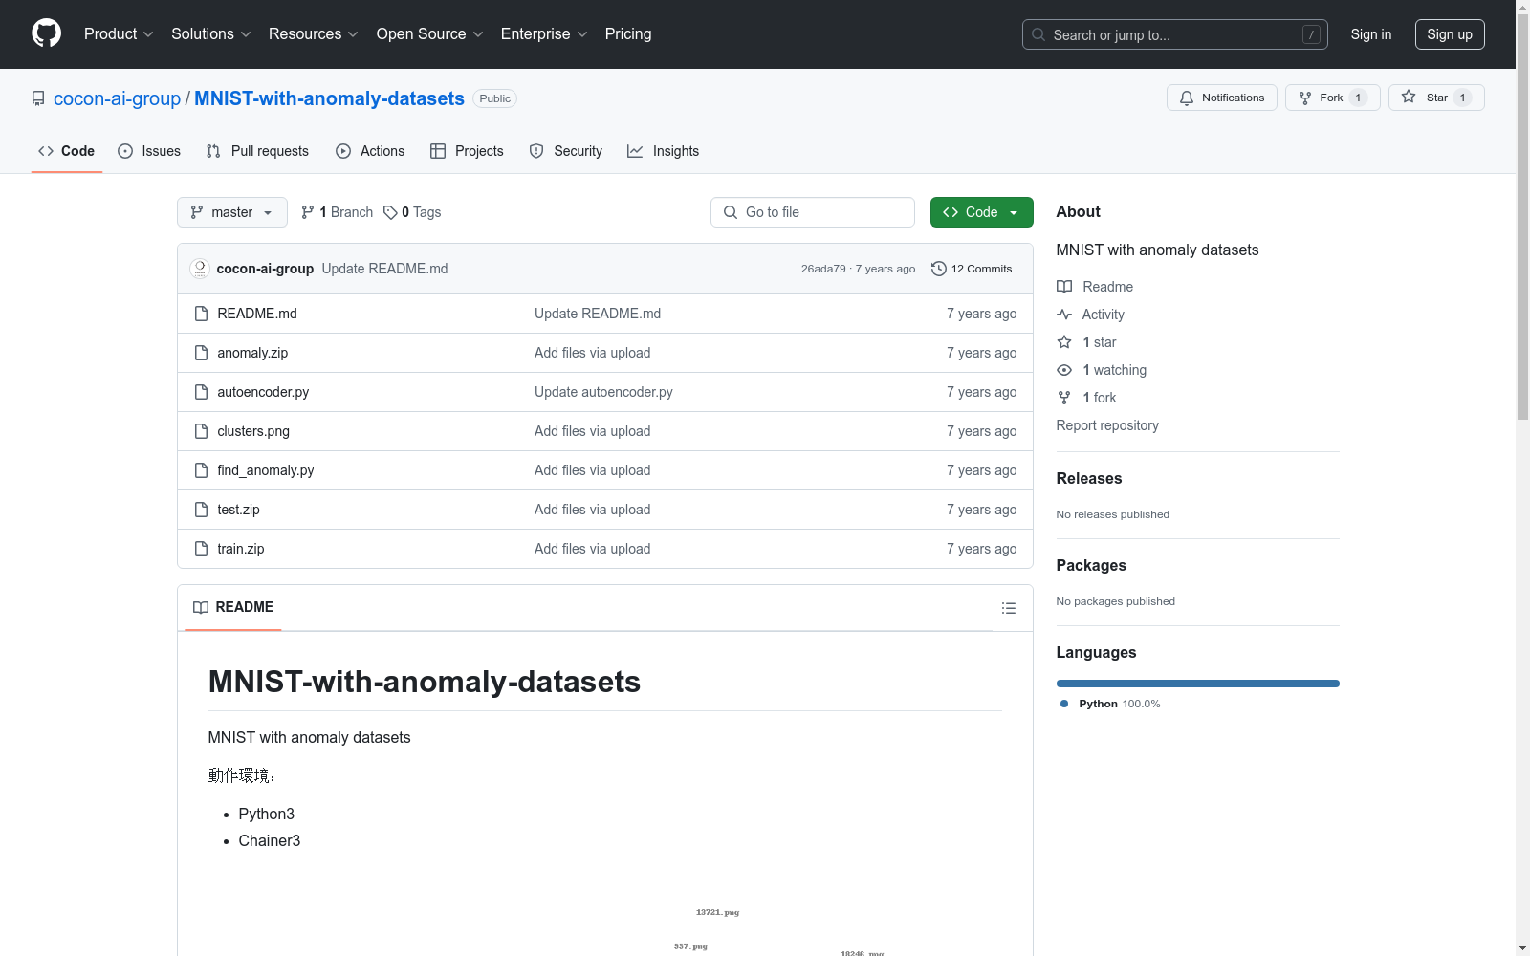Image resolution: width=1530 pixels, height=956 pixels.
Task: Open the master branch selector dropdown
Action: (232, 212)
